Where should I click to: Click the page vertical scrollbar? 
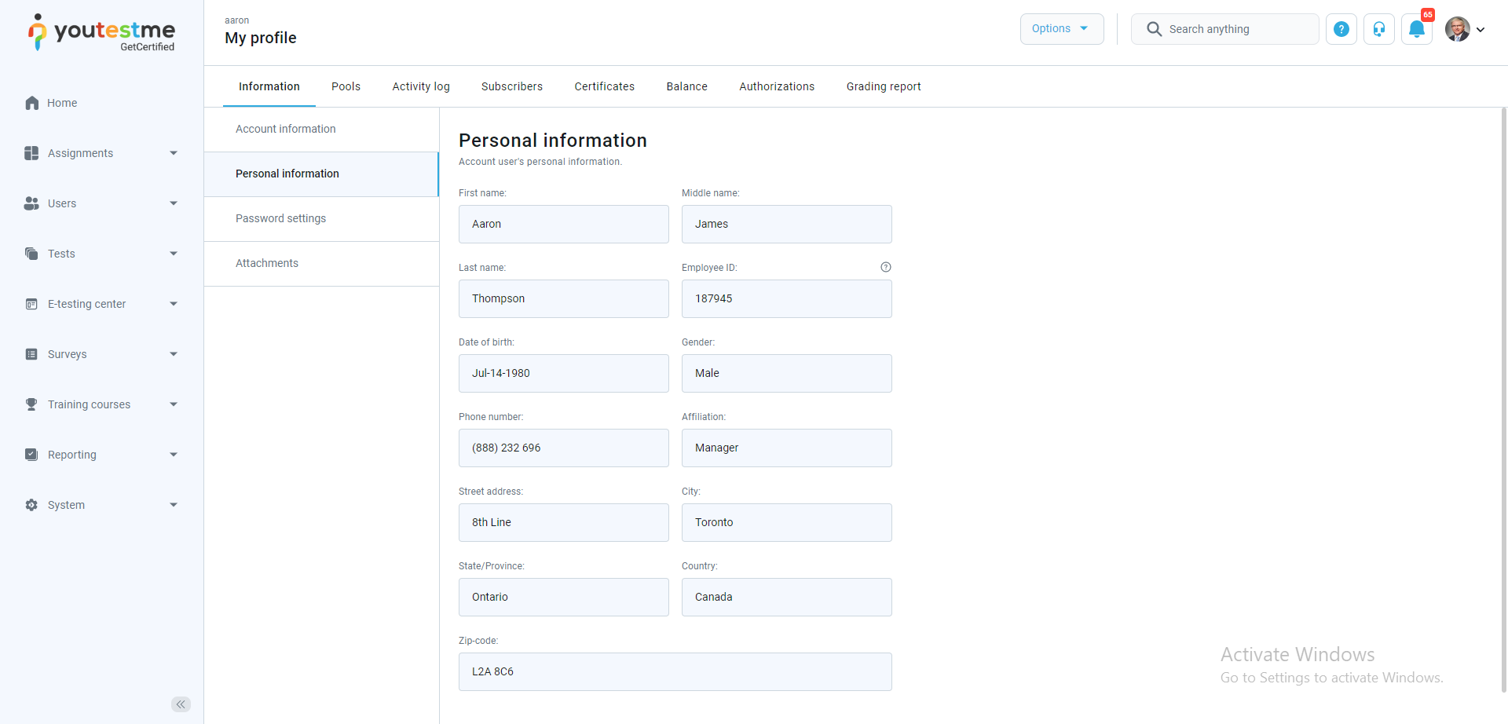tap(1503, 393)
